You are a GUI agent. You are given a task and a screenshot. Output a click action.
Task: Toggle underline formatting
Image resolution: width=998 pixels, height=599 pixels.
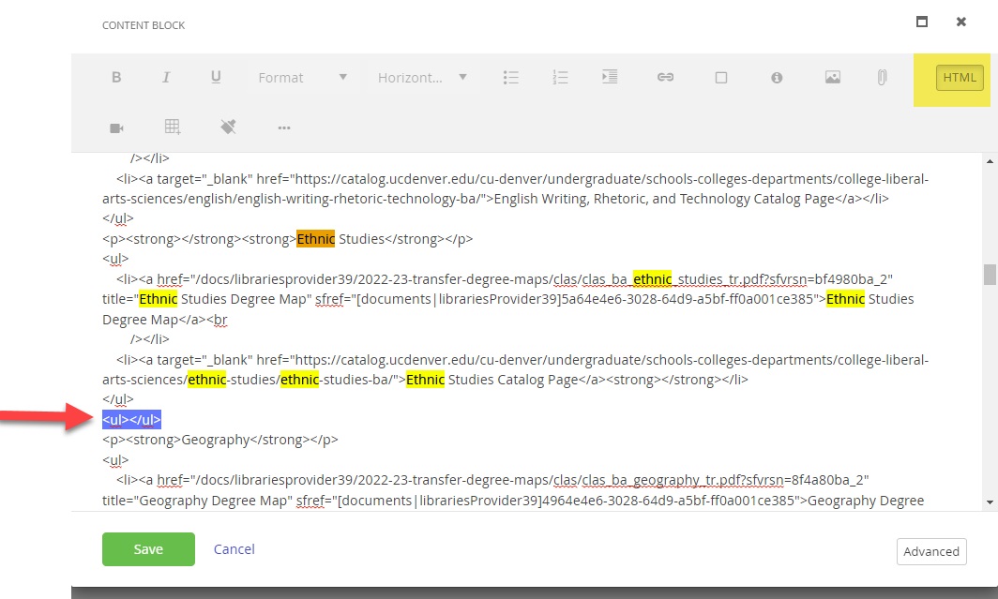214,79
